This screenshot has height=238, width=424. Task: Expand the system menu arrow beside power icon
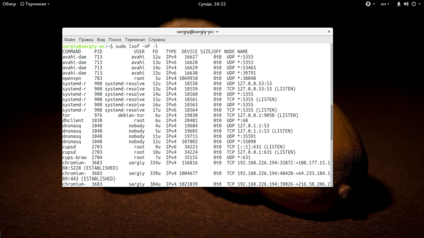pos(419,4)
